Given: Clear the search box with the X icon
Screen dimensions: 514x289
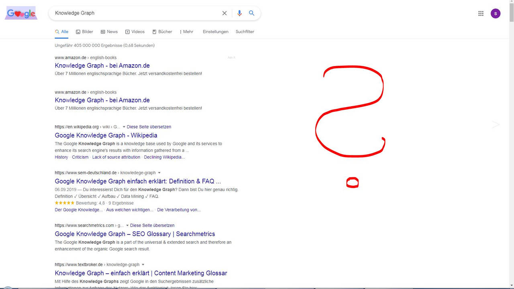Looking at the screenshot, I should 224,13.
